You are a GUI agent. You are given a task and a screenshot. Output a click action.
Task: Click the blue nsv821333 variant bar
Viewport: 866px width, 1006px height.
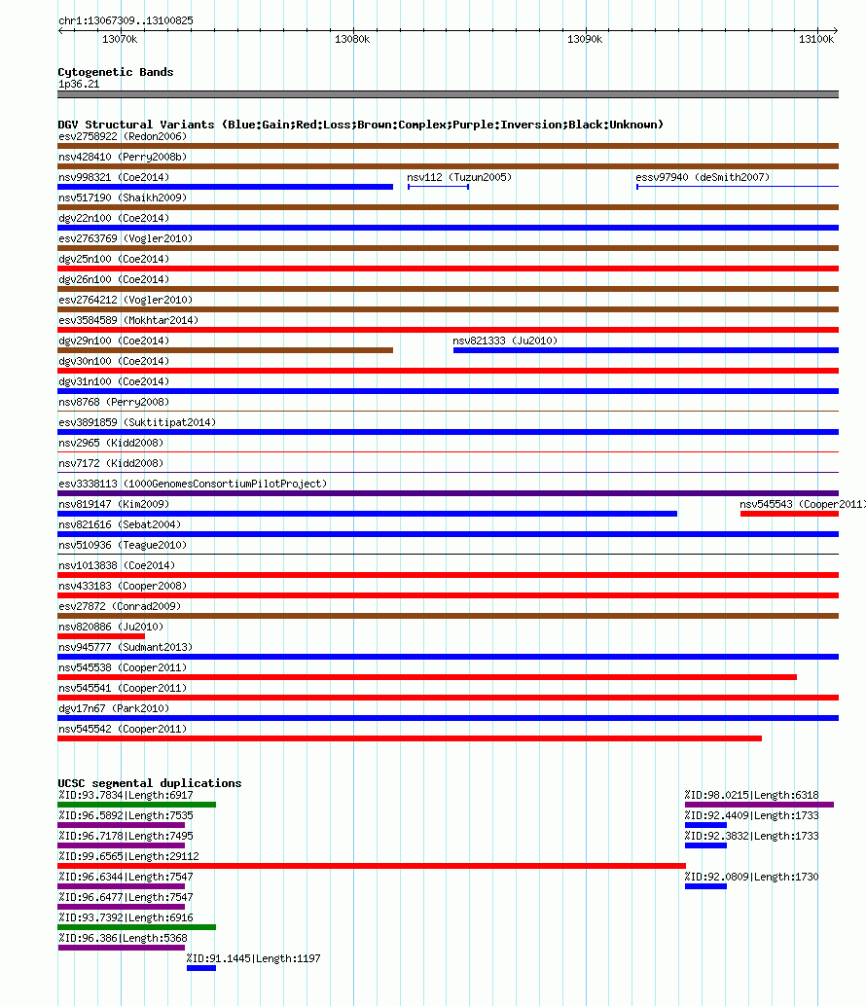coord(646,350)
